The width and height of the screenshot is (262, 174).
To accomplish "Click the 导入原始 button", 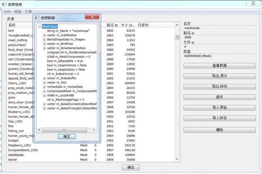I will [x=219, y=108].
